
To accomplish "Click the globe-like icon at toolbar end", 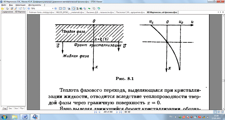I will pyautogui.click(x=99, y=9).
